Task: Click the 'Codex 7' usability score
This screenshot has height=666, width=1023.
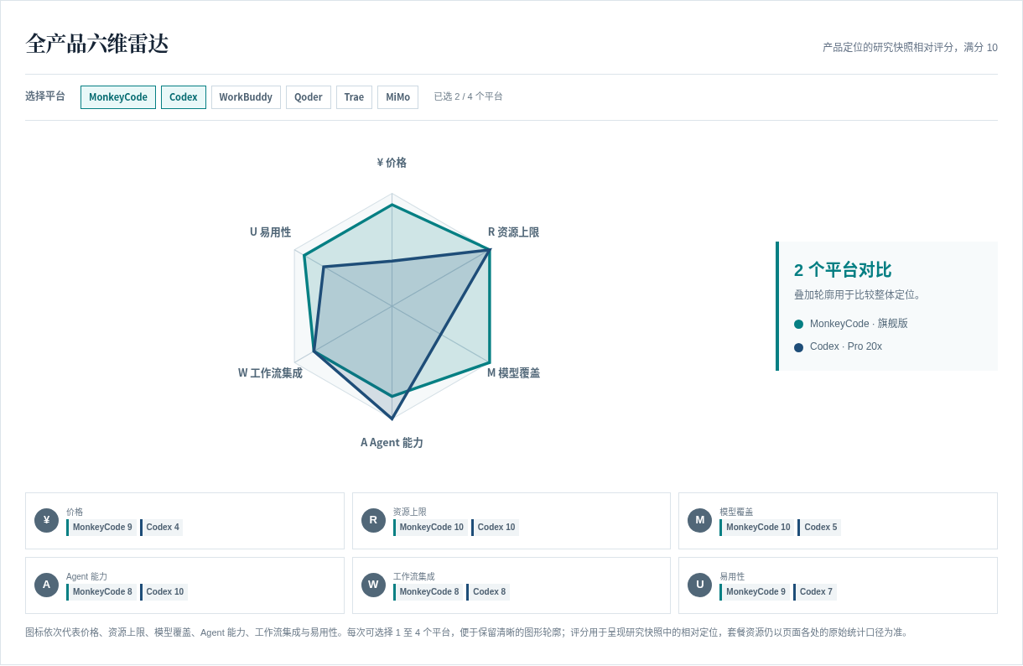Action: (x=815, y=592)
